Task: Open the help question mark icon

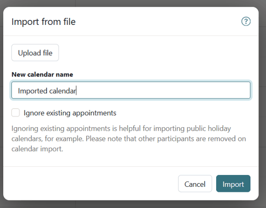Action: 246,22
